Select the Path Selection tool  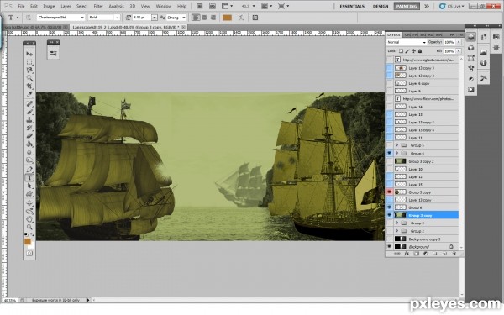pyautogui.click(x=29, y=186)
